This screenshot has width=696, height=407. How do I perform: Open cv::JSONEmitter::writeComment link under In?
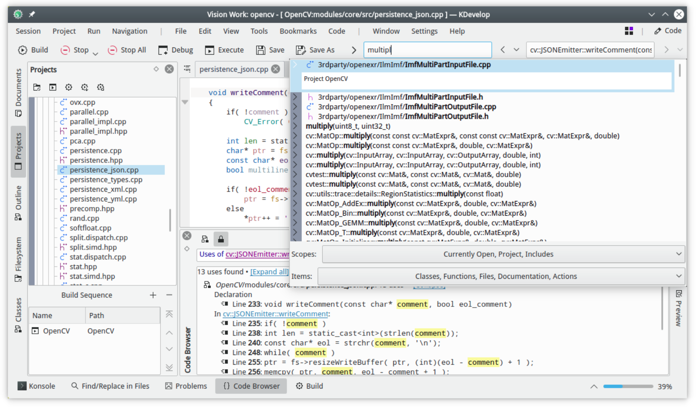275,314
